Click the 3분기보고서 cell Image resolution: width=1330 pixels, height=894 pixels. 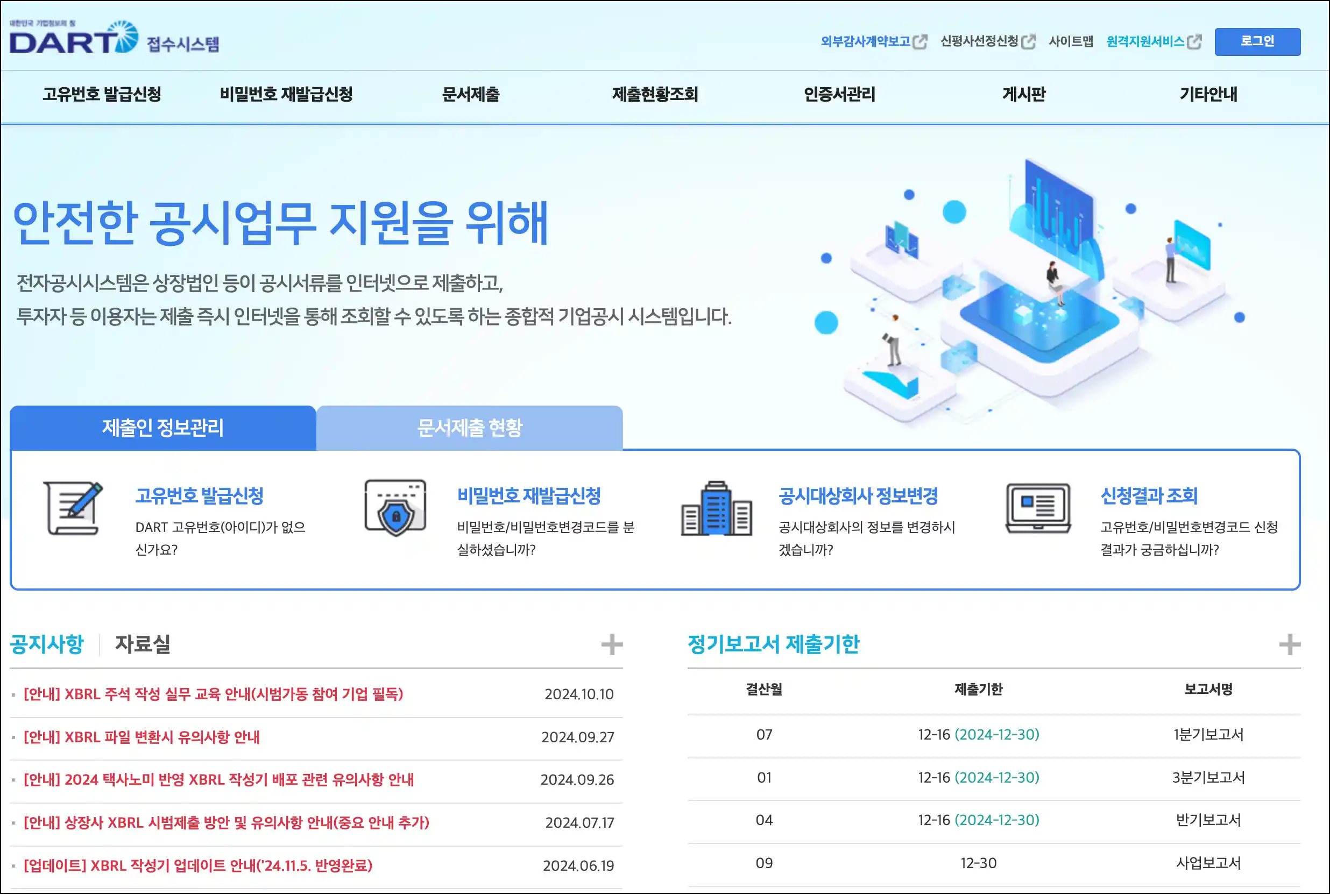pyautogui.click(x=1208, y=778)
